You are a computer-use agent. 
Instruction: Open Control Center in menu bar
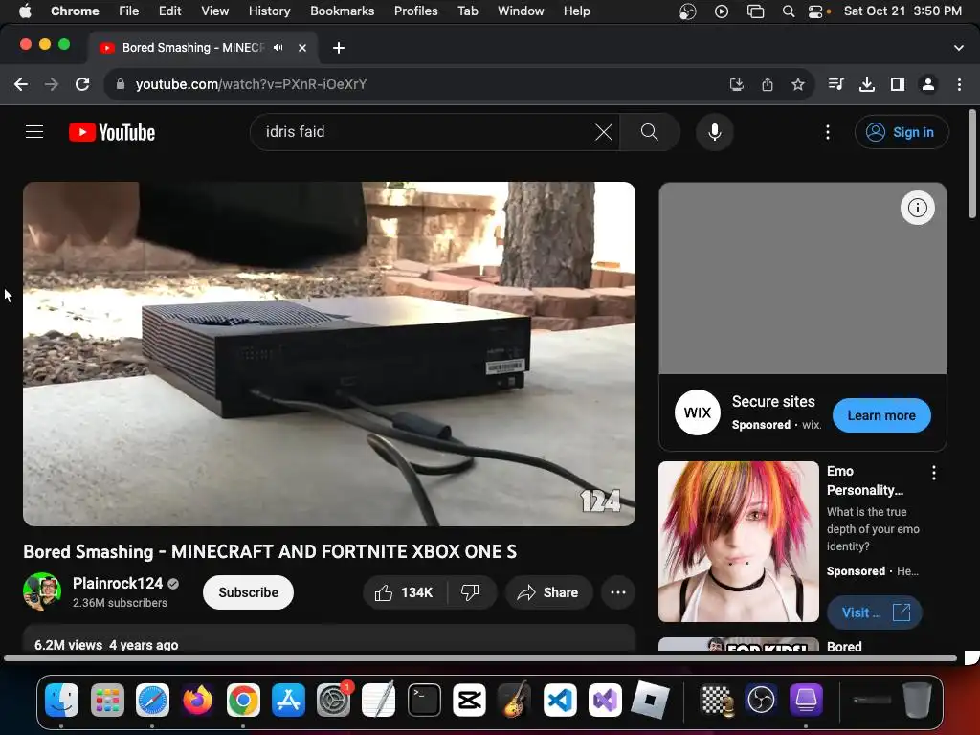(x=815, y=11)
